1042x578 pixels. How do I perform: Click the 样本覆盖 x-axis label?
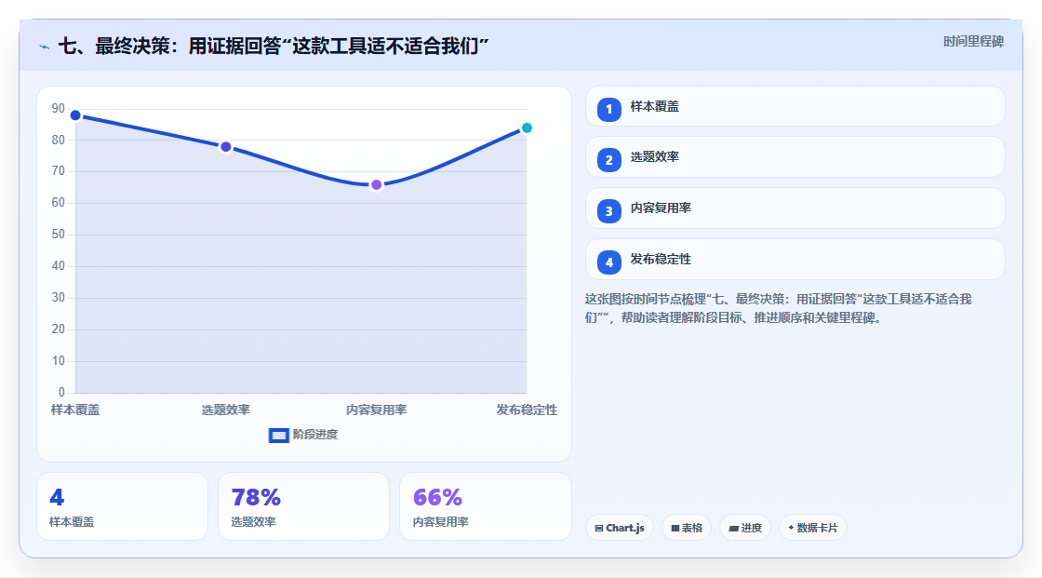pyautogui.click(x=75, y=410)
